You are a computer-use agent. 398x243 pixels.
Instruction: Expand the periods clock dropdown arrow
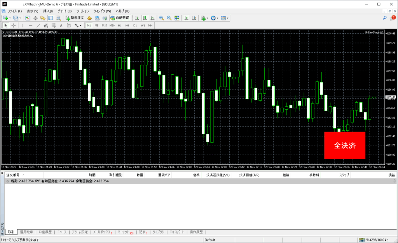(x=218, y=18)
